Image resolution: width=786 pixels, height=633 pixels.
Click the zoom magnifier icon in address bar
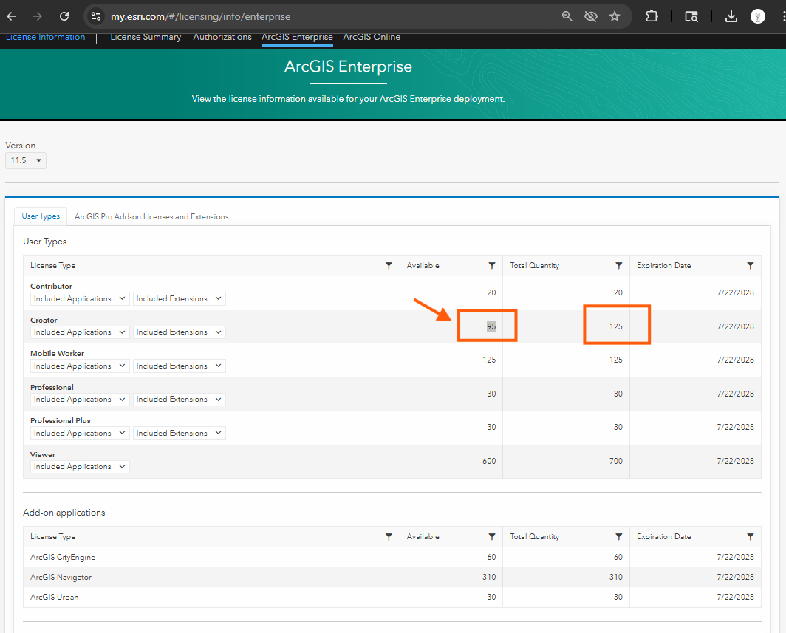[x=567, y=16]
